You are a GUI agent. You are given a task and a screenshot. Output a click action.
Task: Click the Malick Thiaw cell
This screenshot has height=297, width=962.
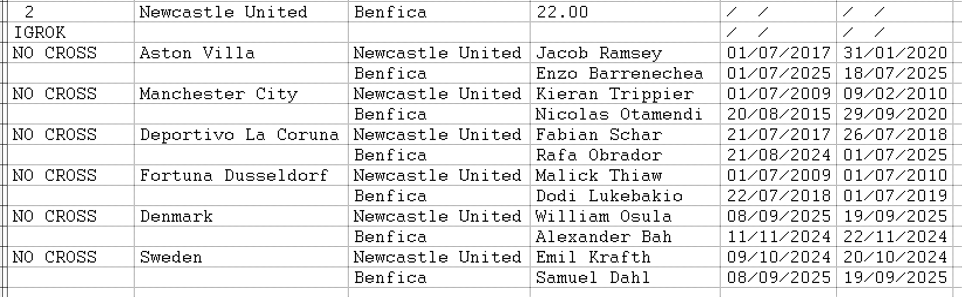[599, 176]
